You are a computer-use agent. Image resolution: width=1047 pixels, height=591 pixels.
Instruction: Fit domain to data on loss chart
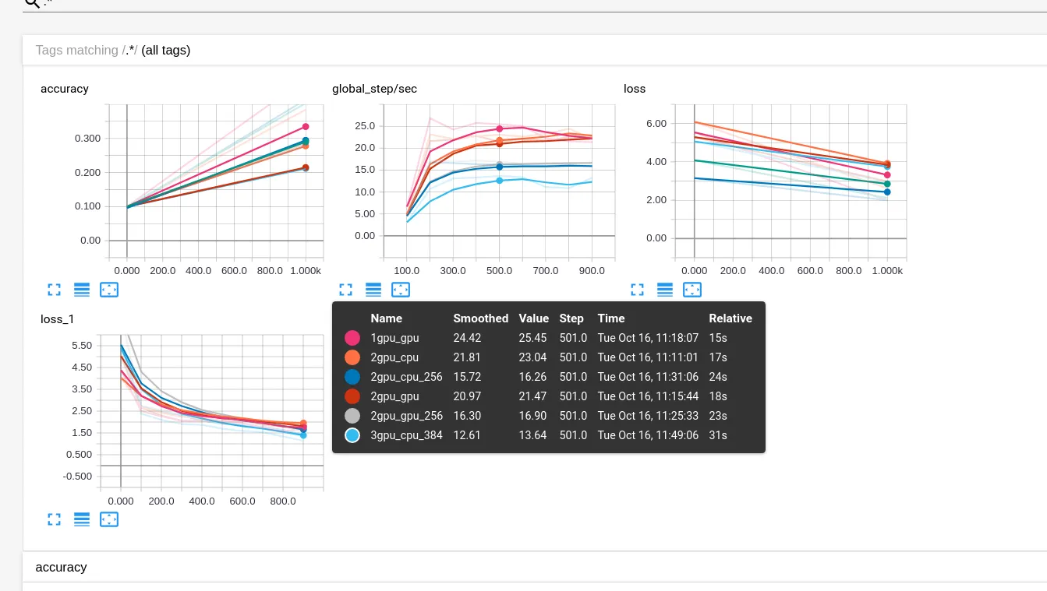692,290
